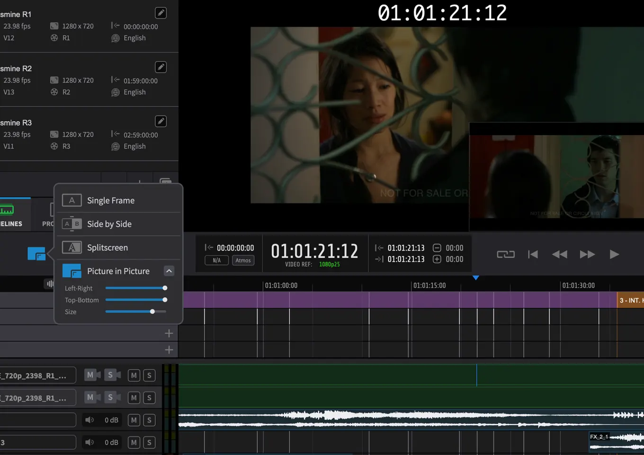Click the first 720p_2398_R1 track name field
The width and height of the screenshot is (644, 455).
coord(38,375)
